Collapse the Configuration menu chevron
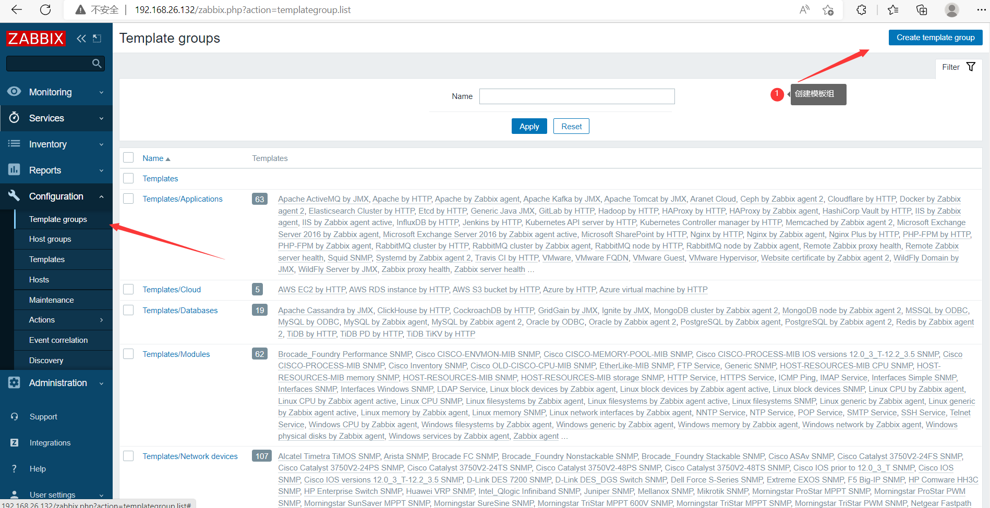 coord(101,196)
